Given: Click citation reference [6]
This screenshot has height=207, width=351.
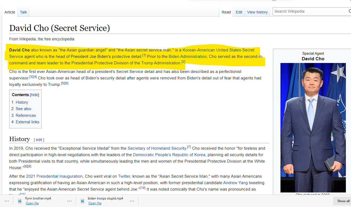Looking at the screenshot, I should (x=66, y=83).
